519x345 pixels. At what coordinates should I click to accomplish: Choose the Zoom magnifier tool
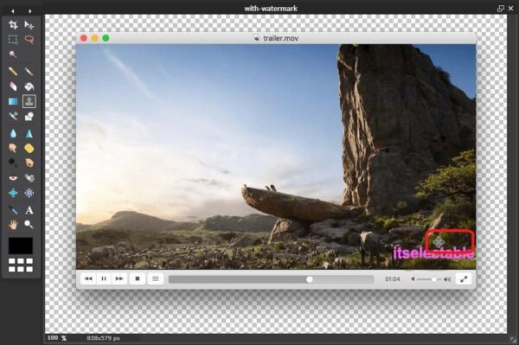[x=29, y=225]
